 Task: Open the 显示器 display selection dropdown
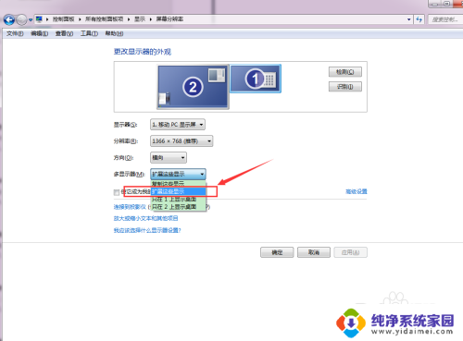178,125
